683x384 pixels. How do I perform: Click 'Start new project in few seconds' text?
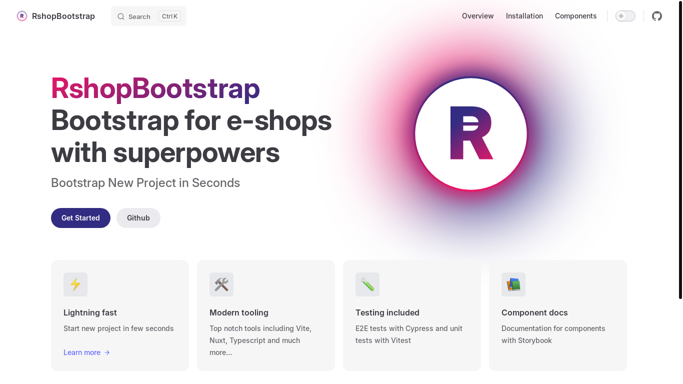tap(118, 328)
